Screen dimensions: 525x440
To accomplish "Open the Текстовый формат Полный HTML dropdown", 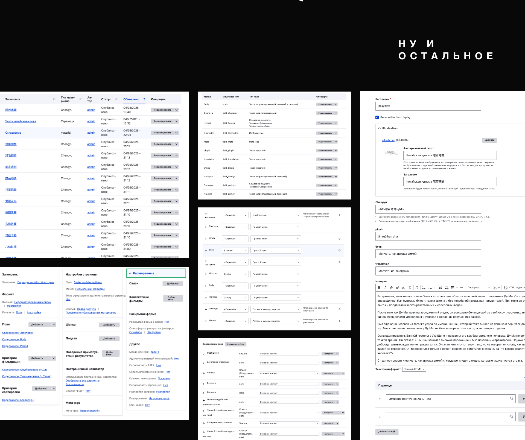I will 414,369.
